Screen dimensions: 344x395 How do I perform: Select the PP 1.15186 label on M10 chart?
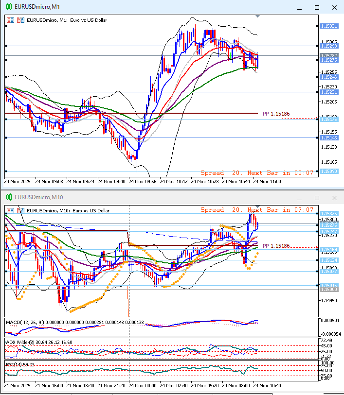(276, 246)
